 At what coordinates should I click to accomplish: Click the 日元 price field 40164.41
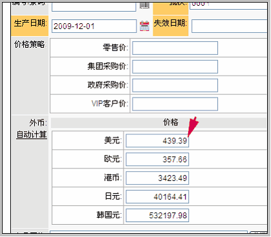pyautogui.click(x=157, y=197)
